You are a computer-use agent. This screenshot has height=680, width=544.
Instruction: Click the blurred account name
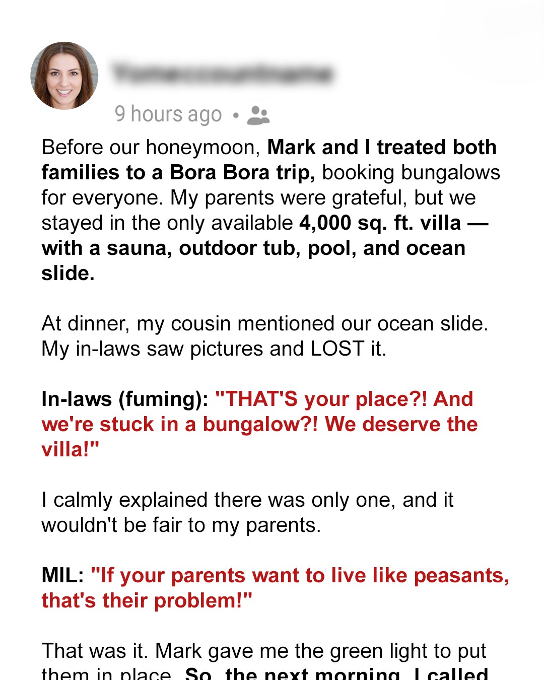(x=223, y=74)
